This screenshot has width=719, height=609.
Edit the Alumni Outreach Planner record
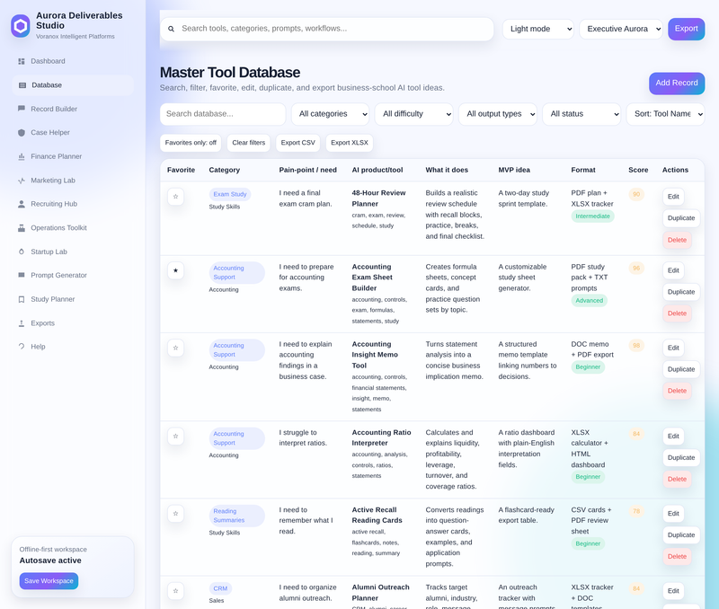[673, 591]
